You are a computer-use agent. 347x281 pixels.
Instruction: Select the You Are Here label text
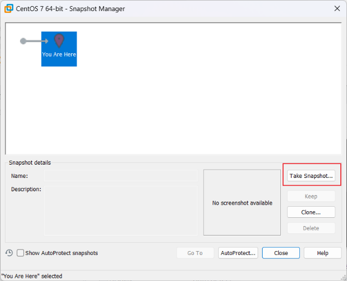pos(59,54)
